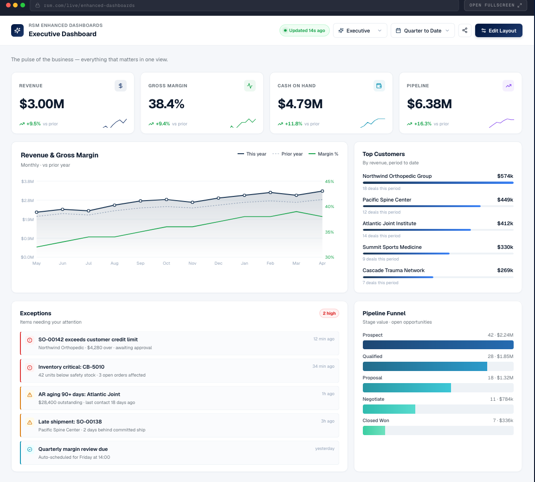This screenshot has width=535, height=482.
Task: Click the red alert icon for SO-00142 exception
Action: click(30, 340)
